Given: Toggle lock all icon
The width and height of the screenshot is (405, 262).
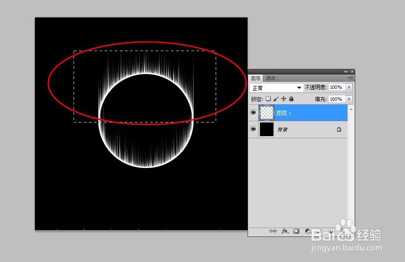Looking at the screenshot, I should [x=291, y=99].
